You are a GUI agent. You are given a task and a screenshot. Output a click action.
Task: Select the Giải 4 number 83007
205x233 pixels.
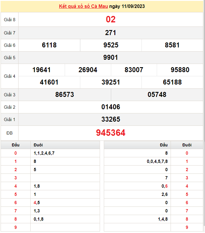point(134,70)
